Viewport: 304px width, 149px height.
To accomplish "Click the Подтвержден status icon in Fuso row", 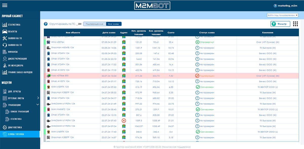I will (197, 76).
